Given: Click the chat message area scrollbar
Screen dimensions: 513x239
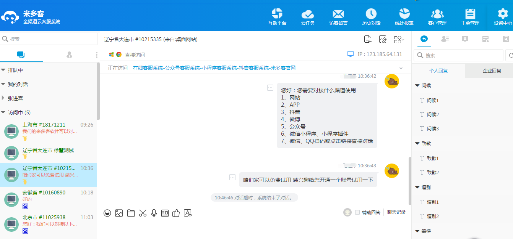Looking at the screenshot, I should coord(410,181).
